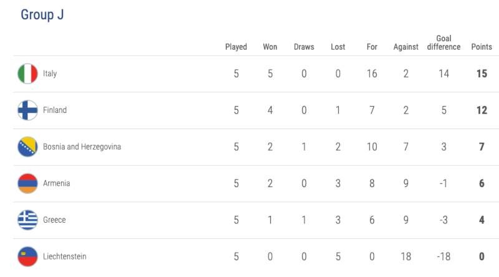Click the Draws column header
This screenshot has height=277, width=499.
pyautogui.click(x=304, y=47)
